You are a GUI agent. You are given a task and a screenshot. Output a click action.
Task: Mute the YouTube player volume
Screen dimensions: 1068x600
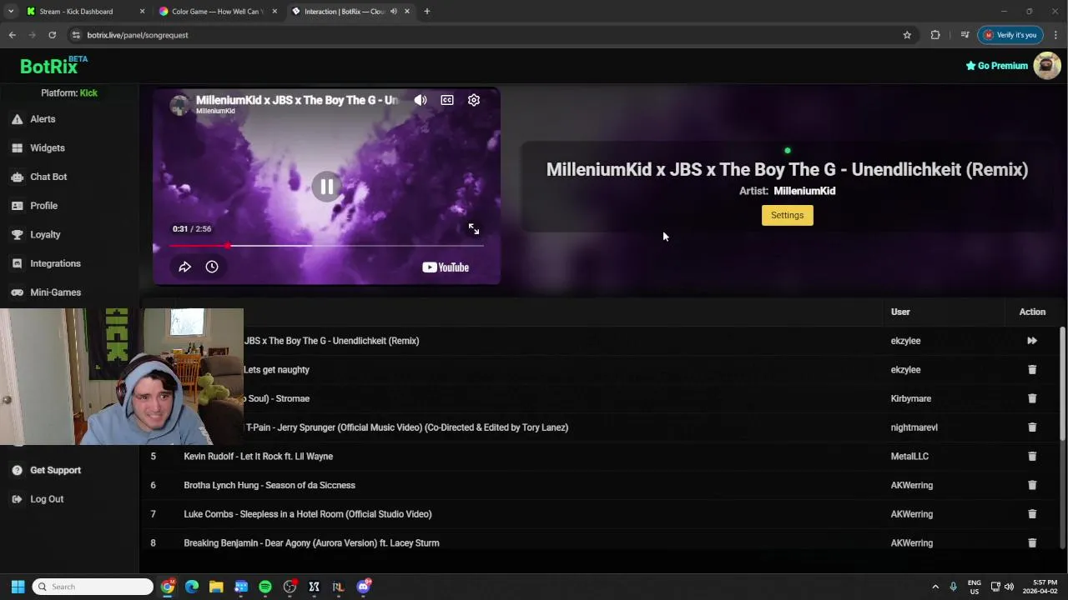click(421, 100)
